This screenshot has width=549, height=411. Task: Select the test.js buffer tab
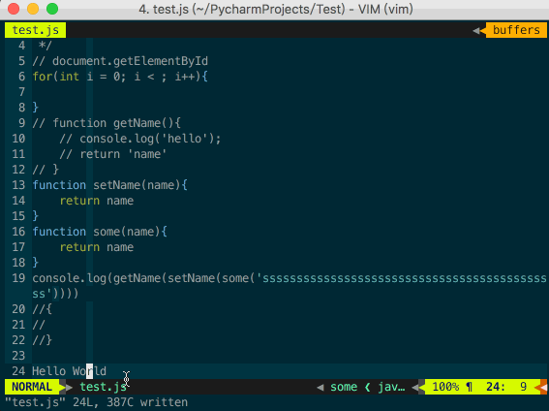36,30
